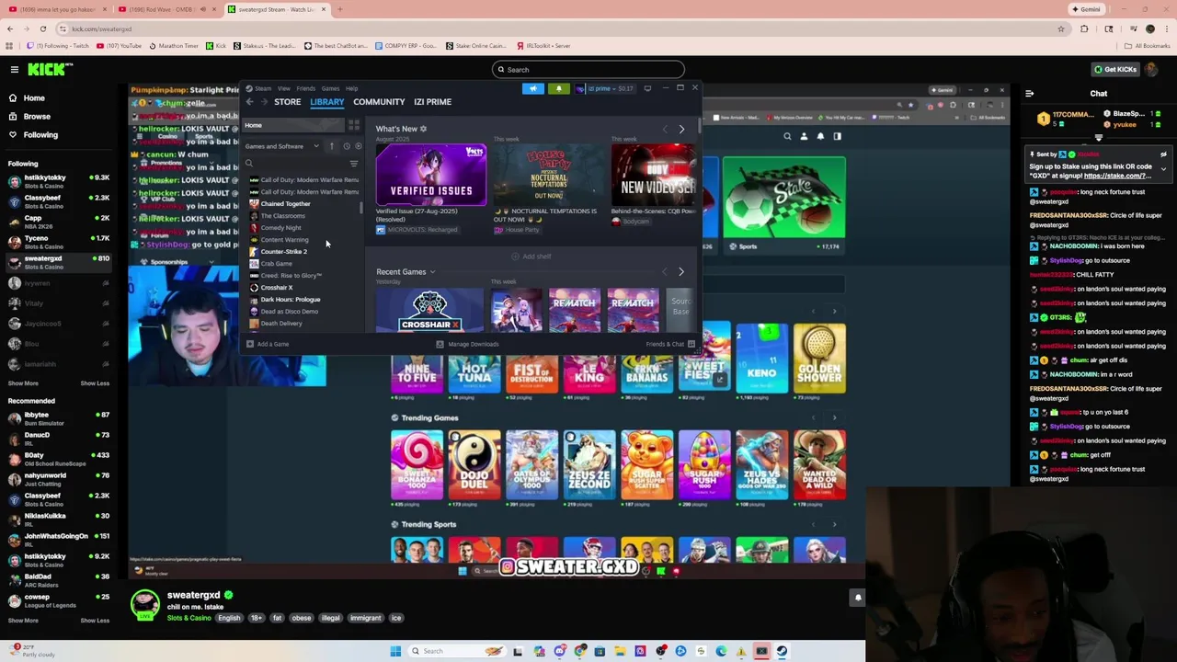
Task: Click What's New next arrow in Steam
Action: click(x=681, y=129)
